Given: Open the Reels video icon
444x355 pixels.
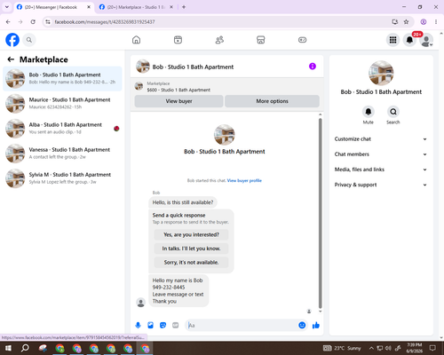Looking at the screenshot, I should [x=178, y=40].
